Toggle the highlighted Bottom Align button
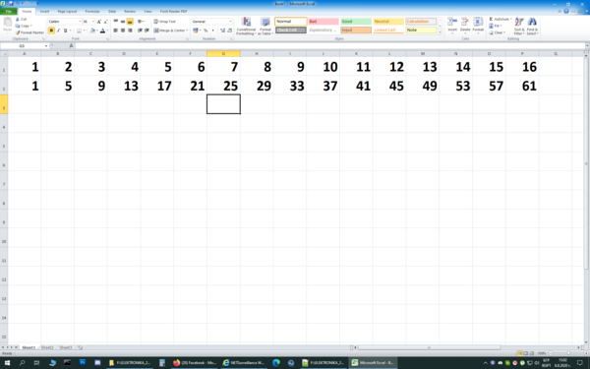 [130, 22]
